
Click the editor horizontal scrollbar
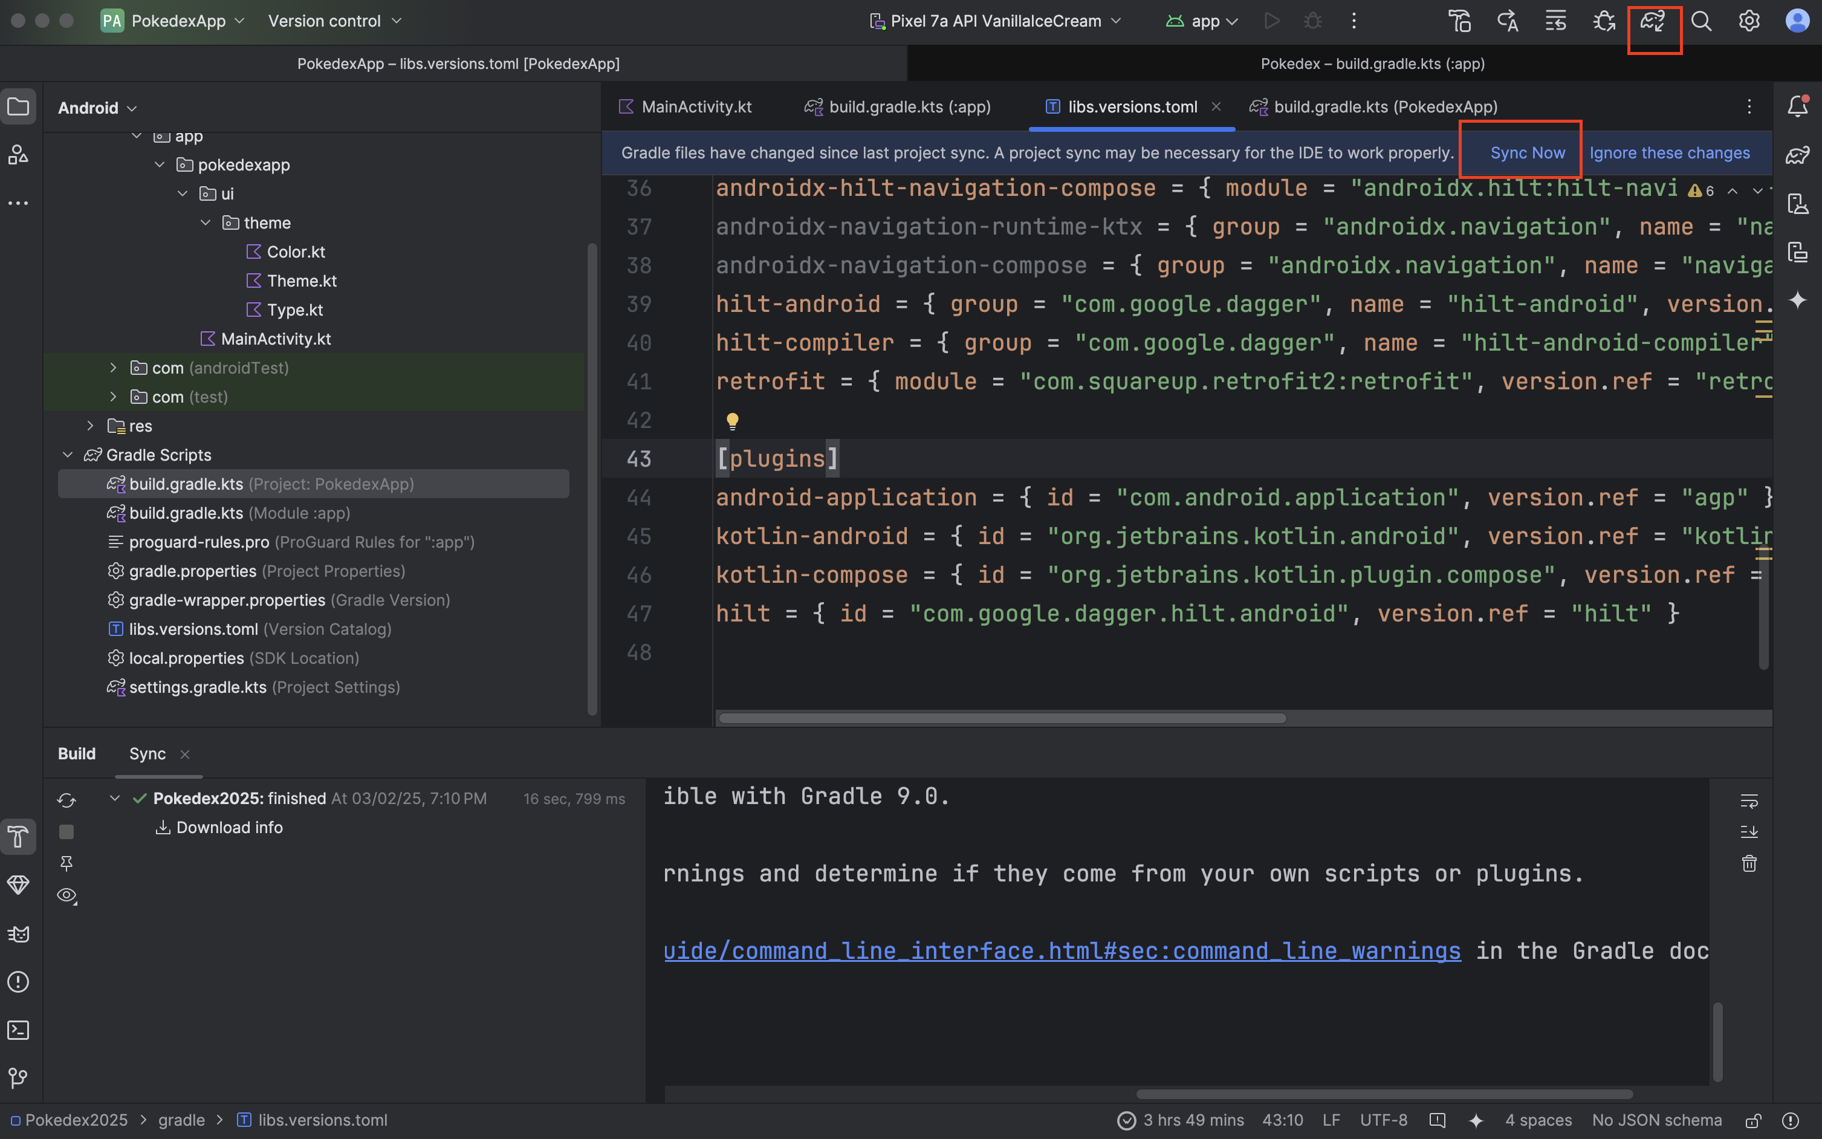pos(1002,718)
